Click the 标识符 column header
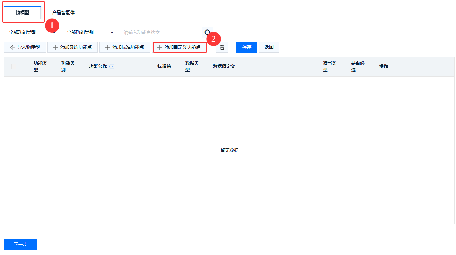This screenshot has width=456, height=255. (164, 67)
